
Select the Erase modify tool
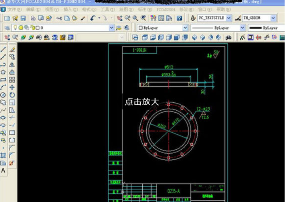coord(12,50)
